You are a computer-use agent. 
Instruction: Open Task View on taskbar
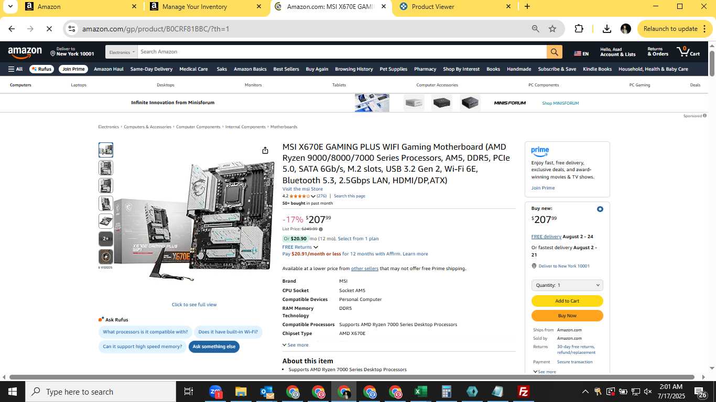point(189,392)
